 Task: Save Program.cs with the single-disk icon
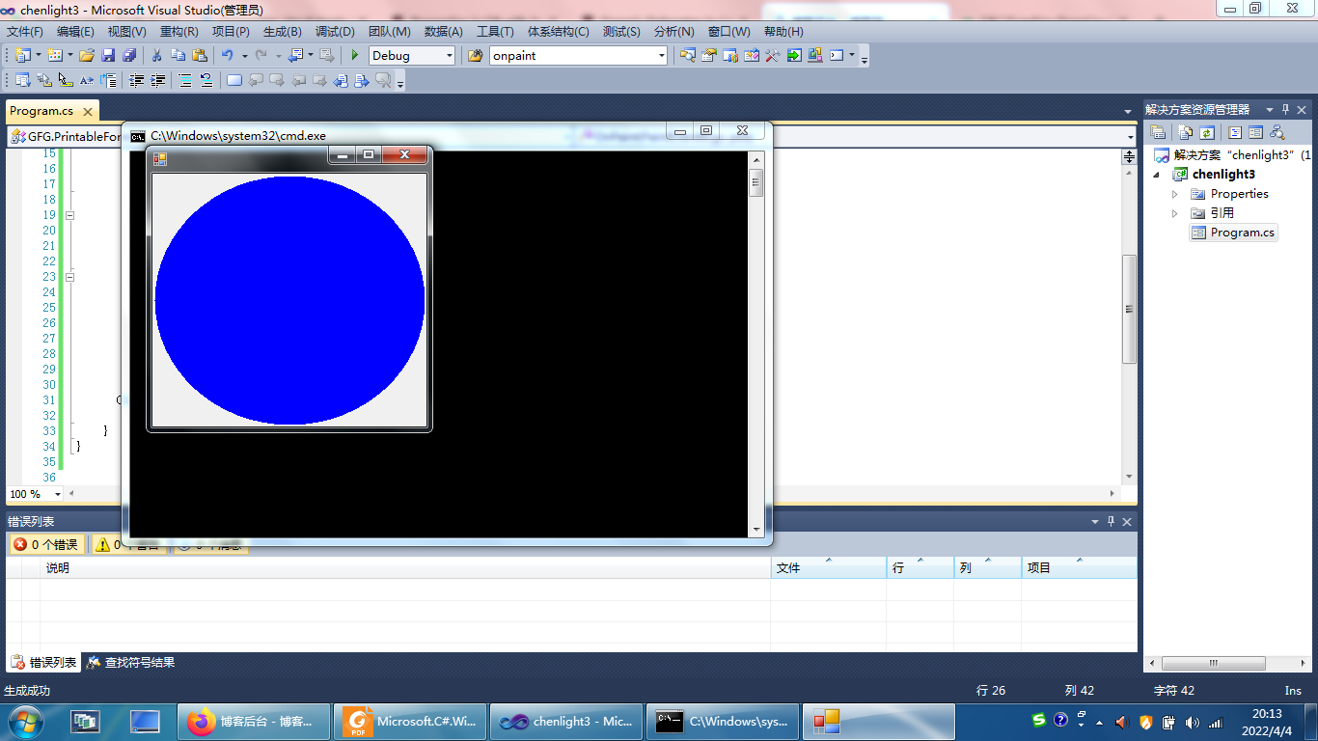[108, 56]
